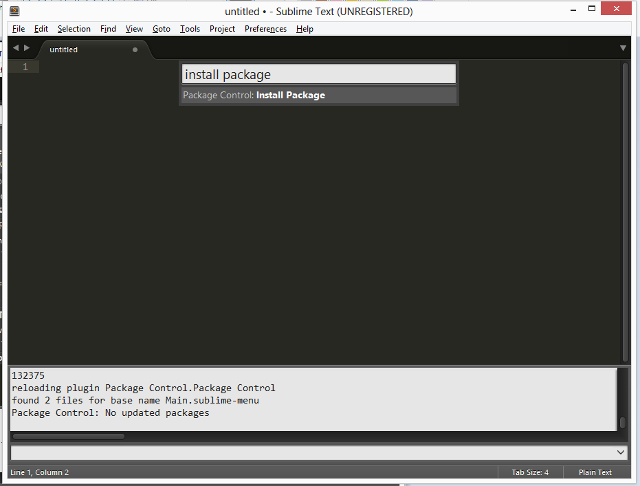This screenshot has width=640, height=486.
Task: Click line number 1 in the gutter
Action: (x=25, y=67)
